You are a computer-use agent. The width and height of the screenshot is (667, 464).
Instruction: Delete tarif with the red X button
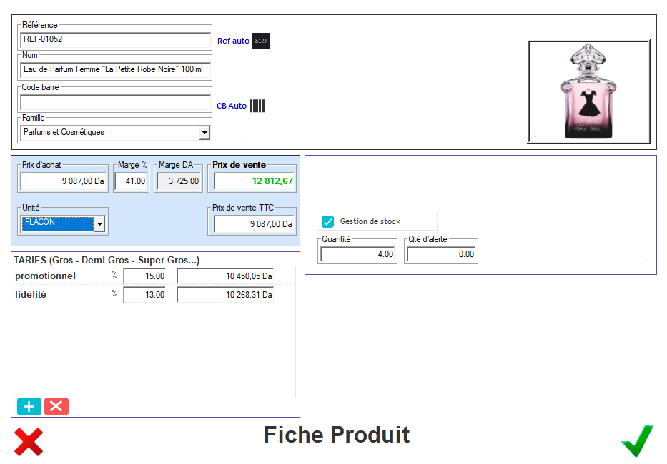(x=56, y=407)
